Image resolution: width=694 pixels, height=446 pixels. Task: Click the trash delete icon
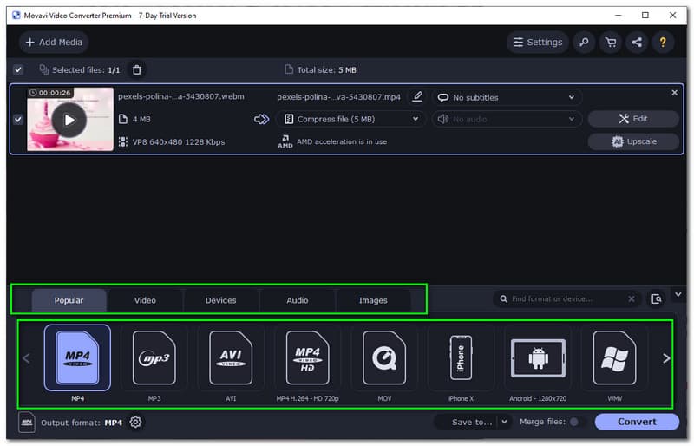(x=137, y=70)
